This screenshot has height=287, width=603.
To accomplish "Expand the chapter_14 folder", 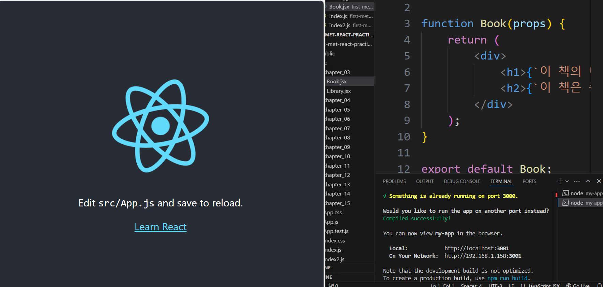I will 349,193.
